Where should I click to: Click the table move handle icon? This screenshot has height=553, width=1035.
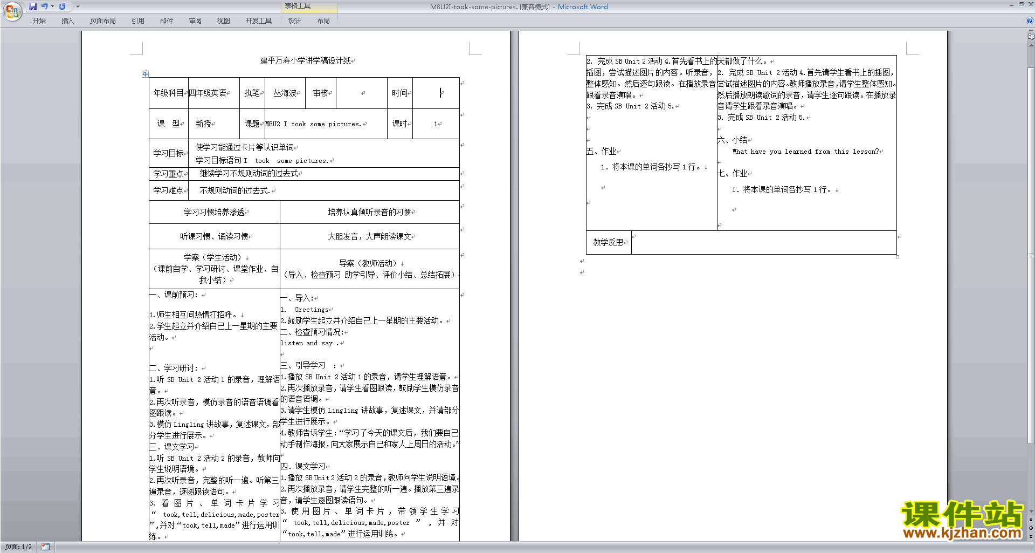(145, 73)
